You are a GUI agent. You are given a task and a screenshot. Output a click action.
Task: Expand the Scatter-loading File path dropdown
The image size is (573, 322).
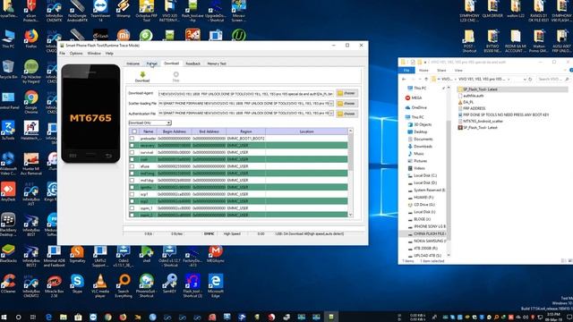(x=331, y=104)
